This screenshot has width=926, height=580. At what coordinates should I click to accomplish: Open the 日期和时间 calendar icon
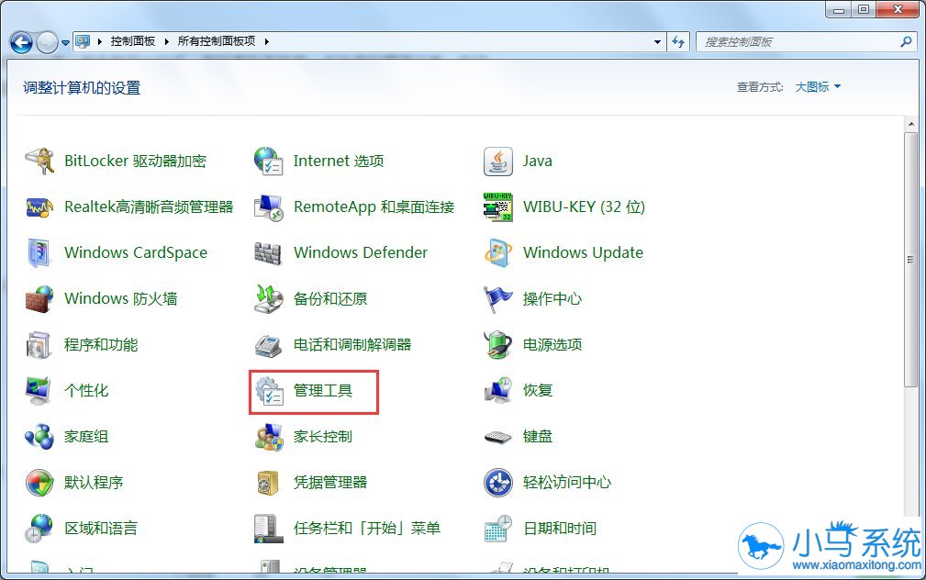click(497, 529)
